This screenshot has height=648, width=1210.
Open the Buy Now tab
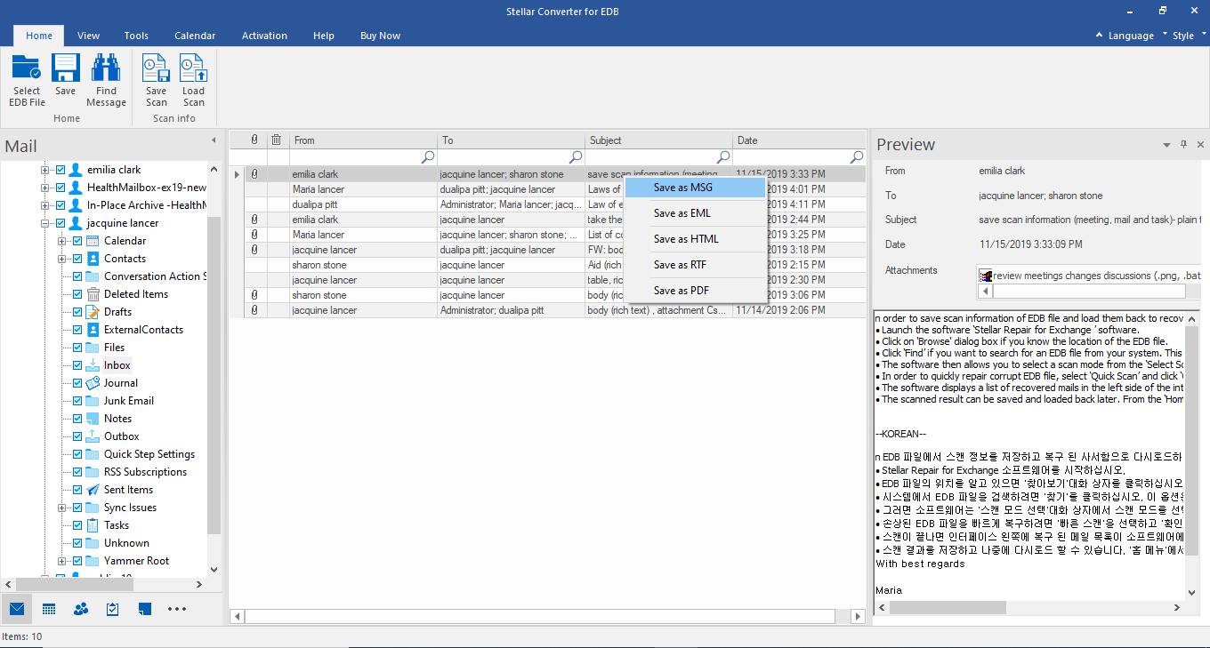380,36
